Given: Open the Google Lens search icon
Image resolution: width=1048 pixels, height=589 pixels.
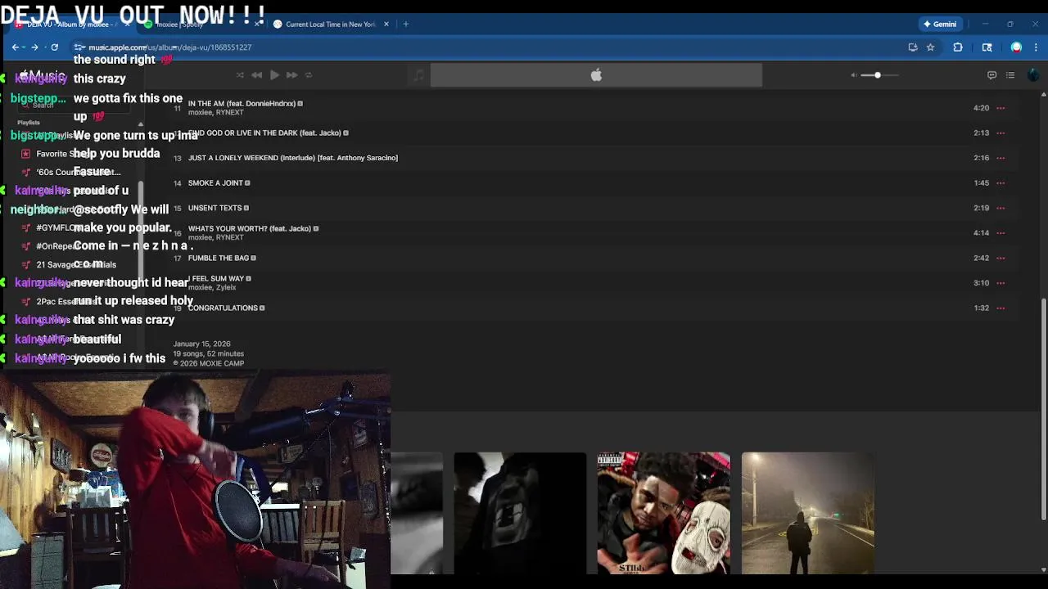Looking at the screenshot, I should pos(987,47).
